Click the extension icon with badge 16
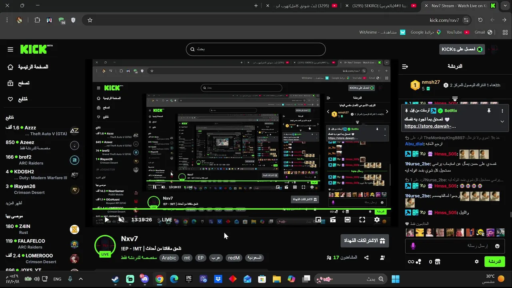This screenshot has height=288, width=512. [61, 20]
